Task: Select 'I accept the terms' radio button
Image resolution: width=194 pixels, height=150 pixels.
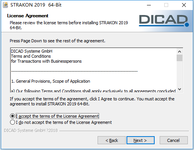Action: point(12,116)
